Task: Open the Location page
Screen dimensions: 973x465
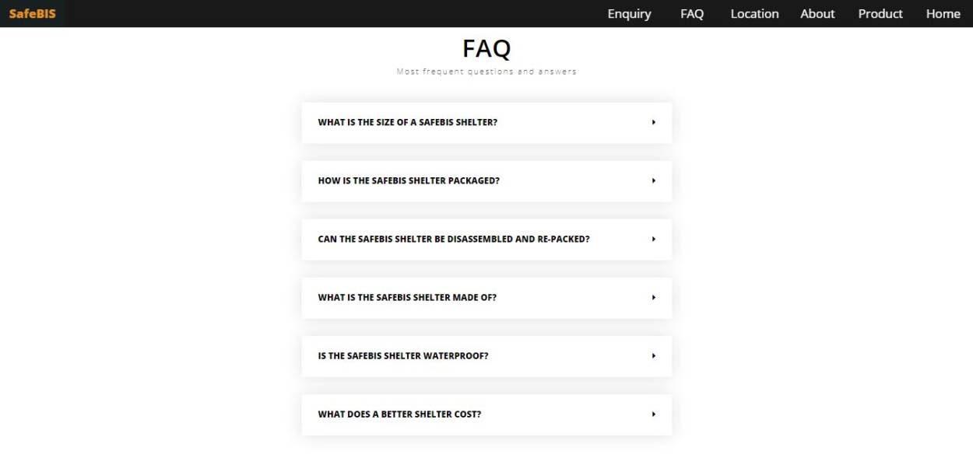Action: click(753, 13)
